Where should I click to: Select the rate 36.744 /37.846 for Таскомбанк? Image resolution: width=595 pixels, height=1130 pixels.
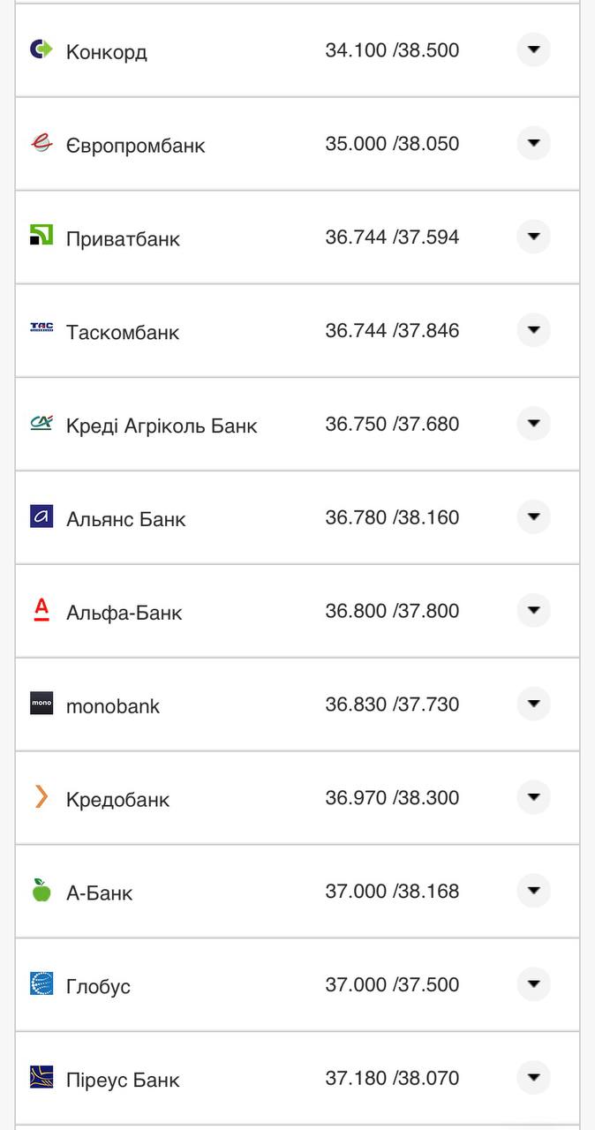(393, 330)
